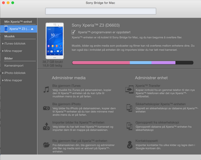Click the Administrer media heading
Screen dimensions: 201x160
click(x=69, y=78)
